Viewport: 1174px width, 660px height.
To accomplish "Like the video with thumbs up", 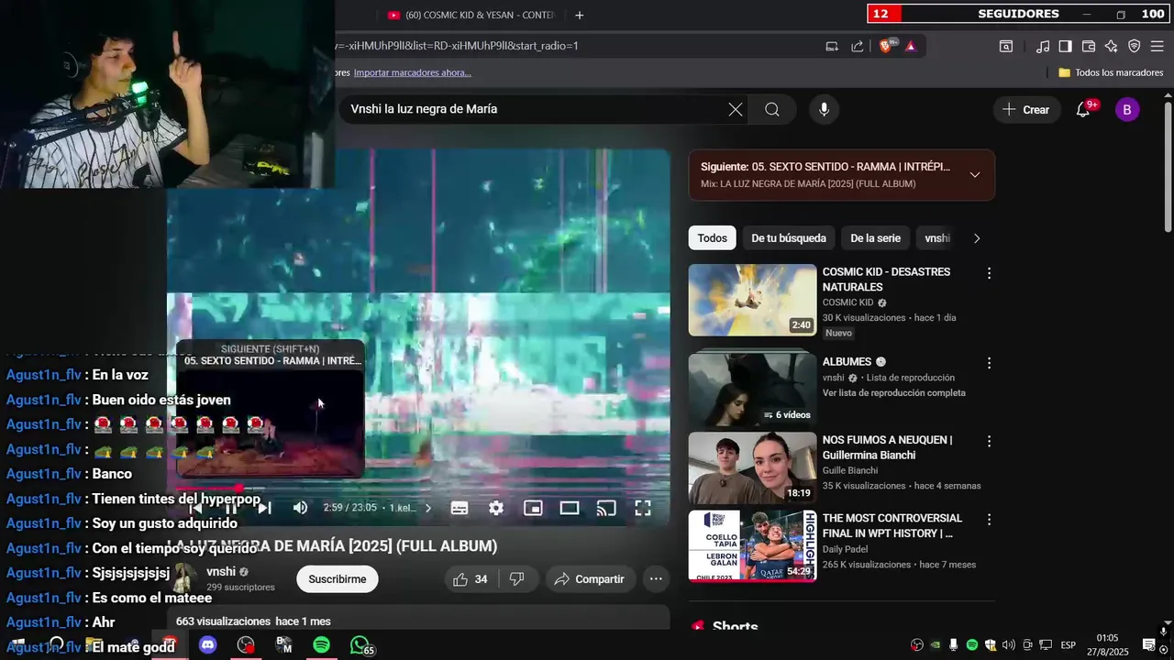I will tap(470, 579).
